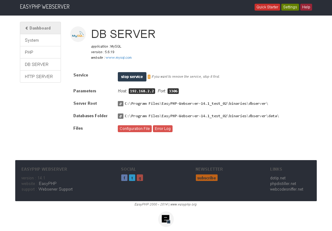The height and width of the screenshot is (231, 332).
Task: Visit www.mysql.com website link
Action: pos(118,58)
